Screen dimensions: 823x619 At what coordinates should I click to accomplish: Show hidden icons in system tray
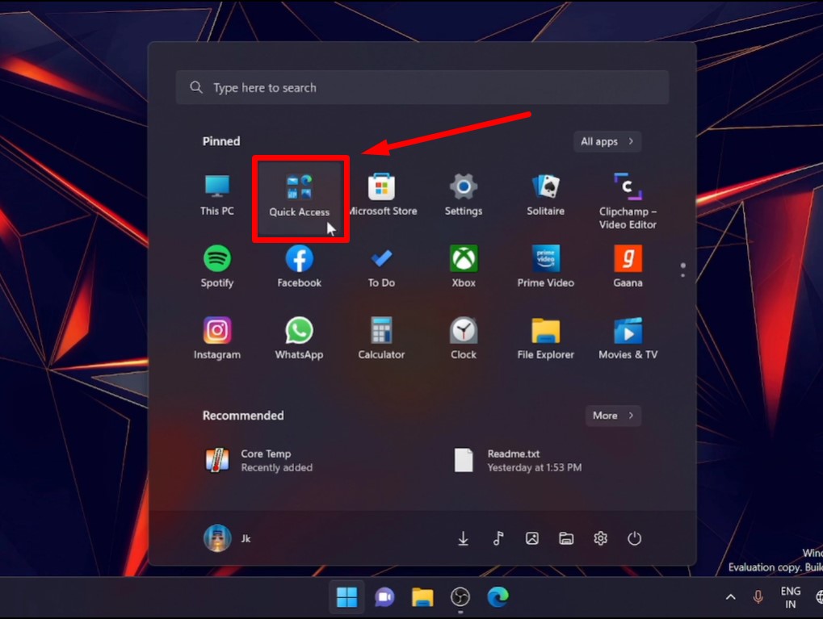tap(731, 597)
